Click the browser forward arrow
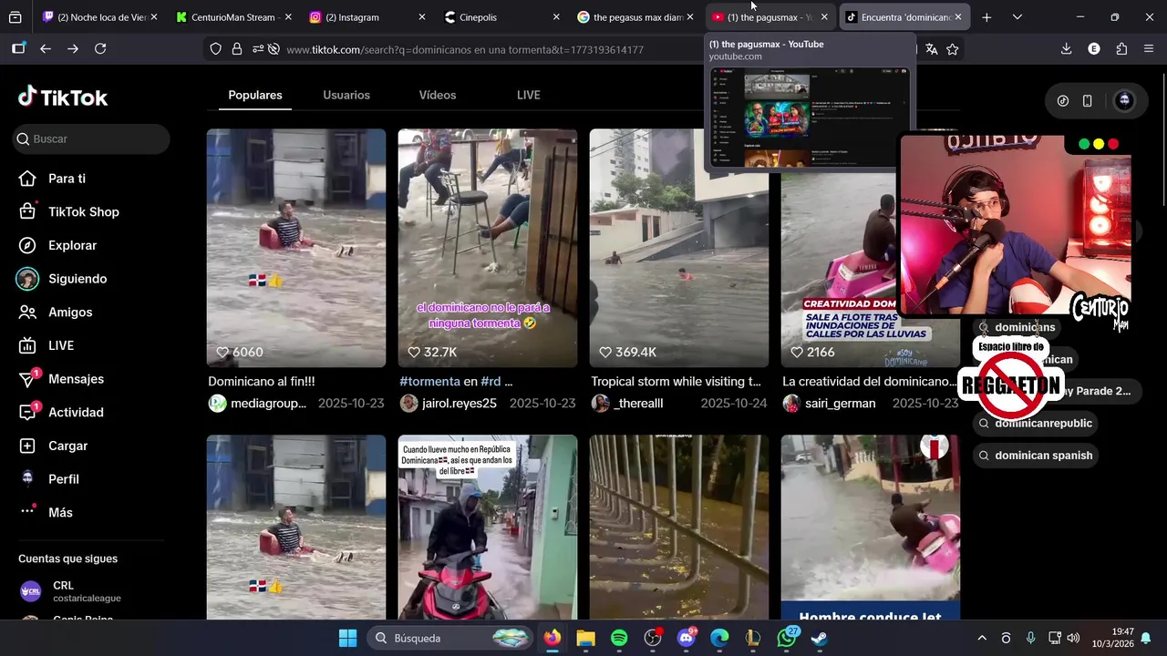This screenshot has height=656, width=1167. pyautogui.click(x=73, y=49)
